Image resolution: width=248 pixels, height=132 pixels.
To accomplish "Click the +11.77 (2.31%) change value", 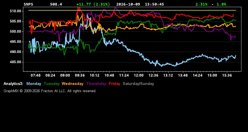I will (93, 4).
